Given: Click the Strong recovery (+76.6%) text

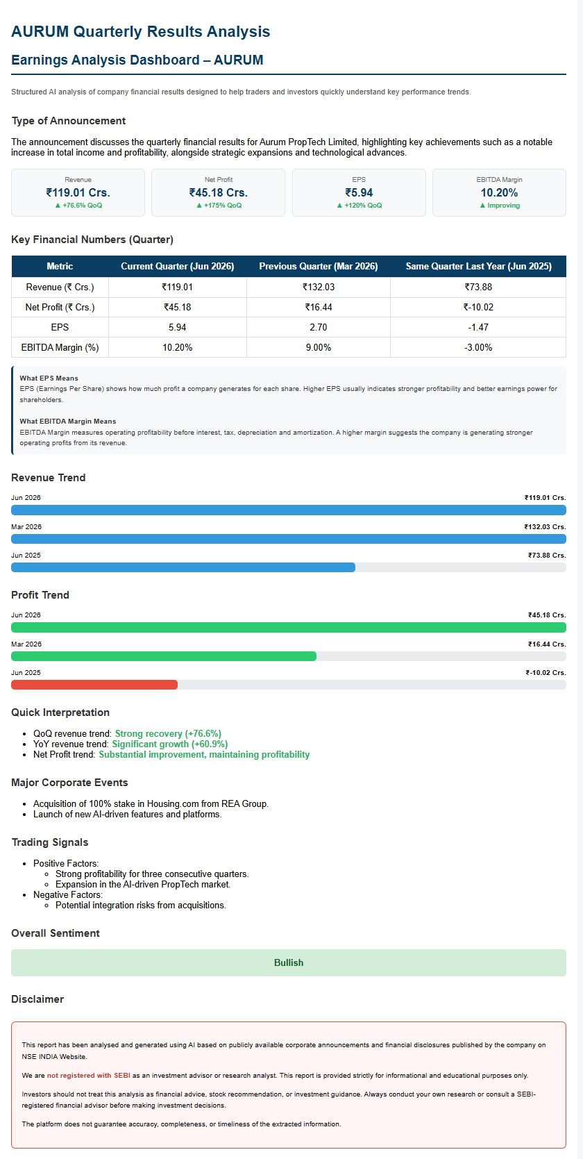Looking at the screenshot, I should pos(168,734).
